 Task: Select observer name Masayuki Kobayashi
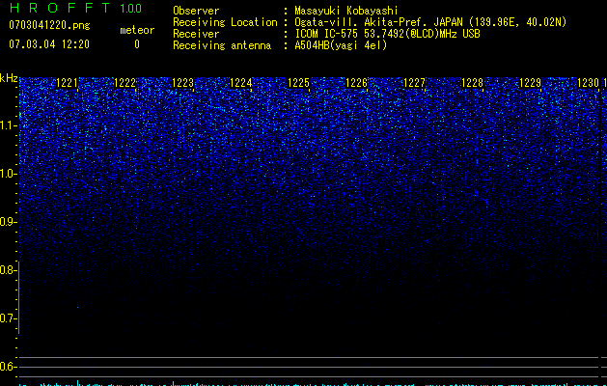point(346,12)
